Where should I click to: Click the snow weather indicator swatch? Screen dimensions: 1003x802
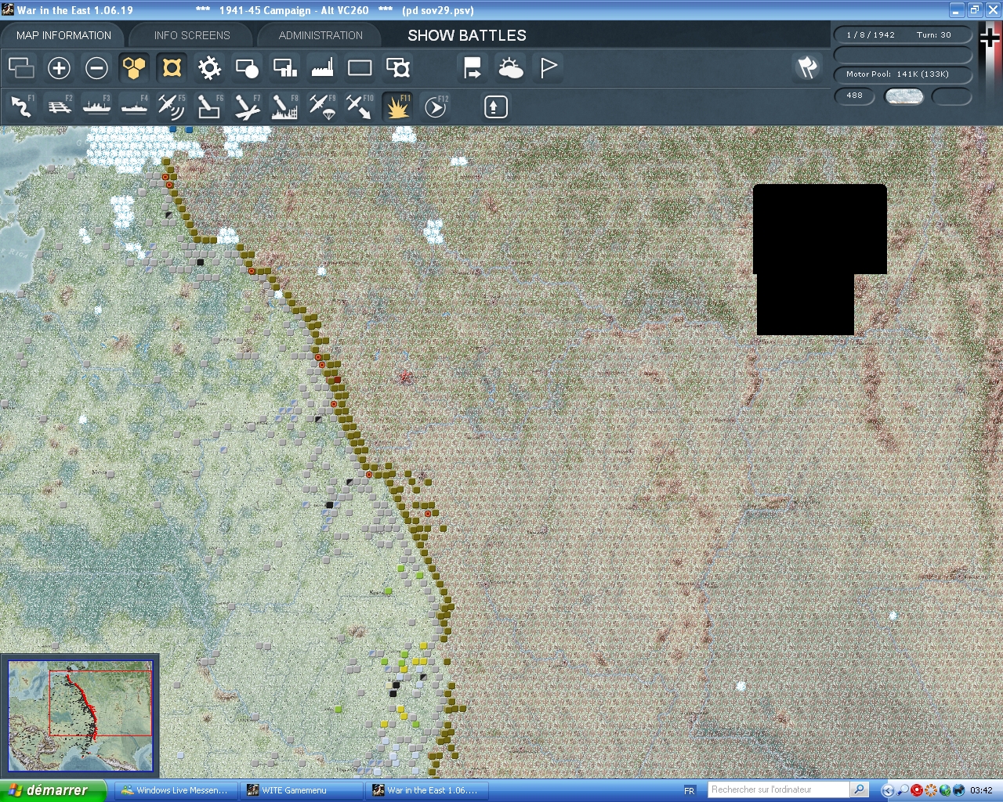point(904,96)
